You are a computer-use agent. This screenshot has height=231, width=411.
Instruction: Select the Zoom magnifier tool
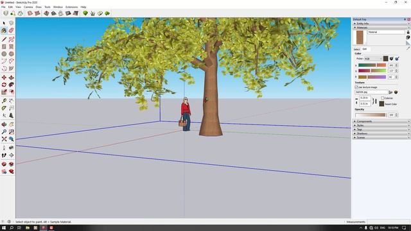pyautogui.click(x=4, y=132)
